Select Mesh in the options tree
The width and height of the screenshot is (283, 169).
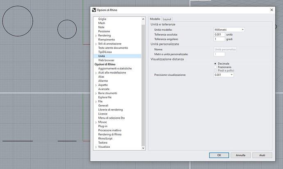pos(101,23)
